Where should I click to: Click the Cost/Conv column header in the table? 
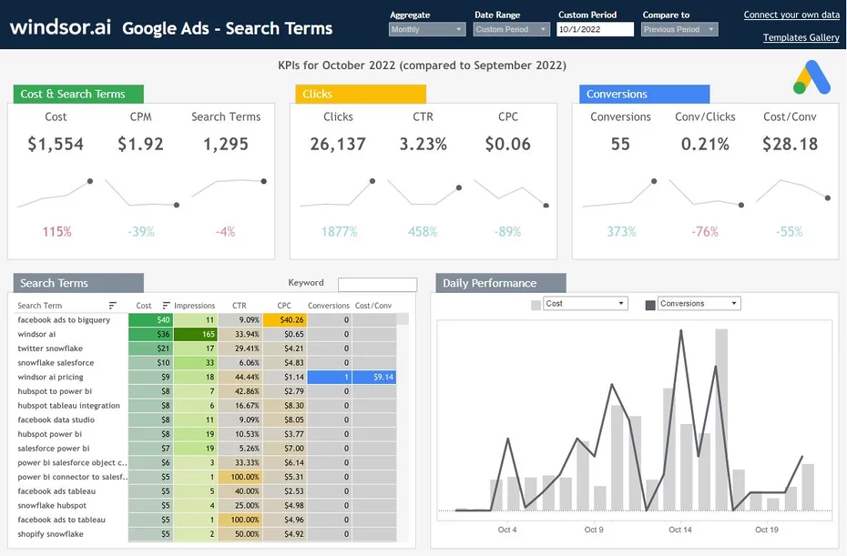point(373,306)
